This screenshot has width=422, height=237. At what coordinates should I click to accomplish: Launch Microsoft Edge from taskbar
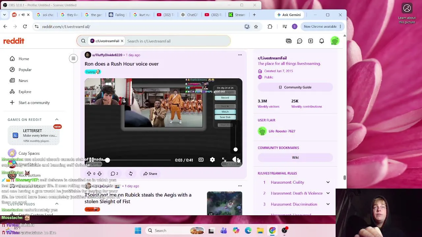point(248,231)
